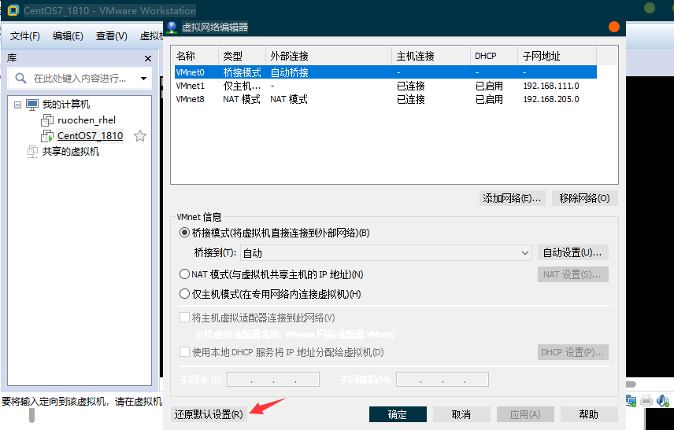Viewport: 674px width, 430px height.
Task: Click NAT 设置(S)... button
Action: tap(572, 274)
